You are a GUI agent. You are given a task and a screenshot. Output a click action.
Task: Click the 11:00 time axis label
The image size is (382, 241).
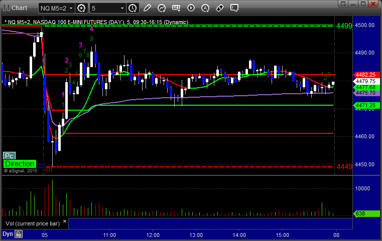pyautogui.click(x=109, y=235)
